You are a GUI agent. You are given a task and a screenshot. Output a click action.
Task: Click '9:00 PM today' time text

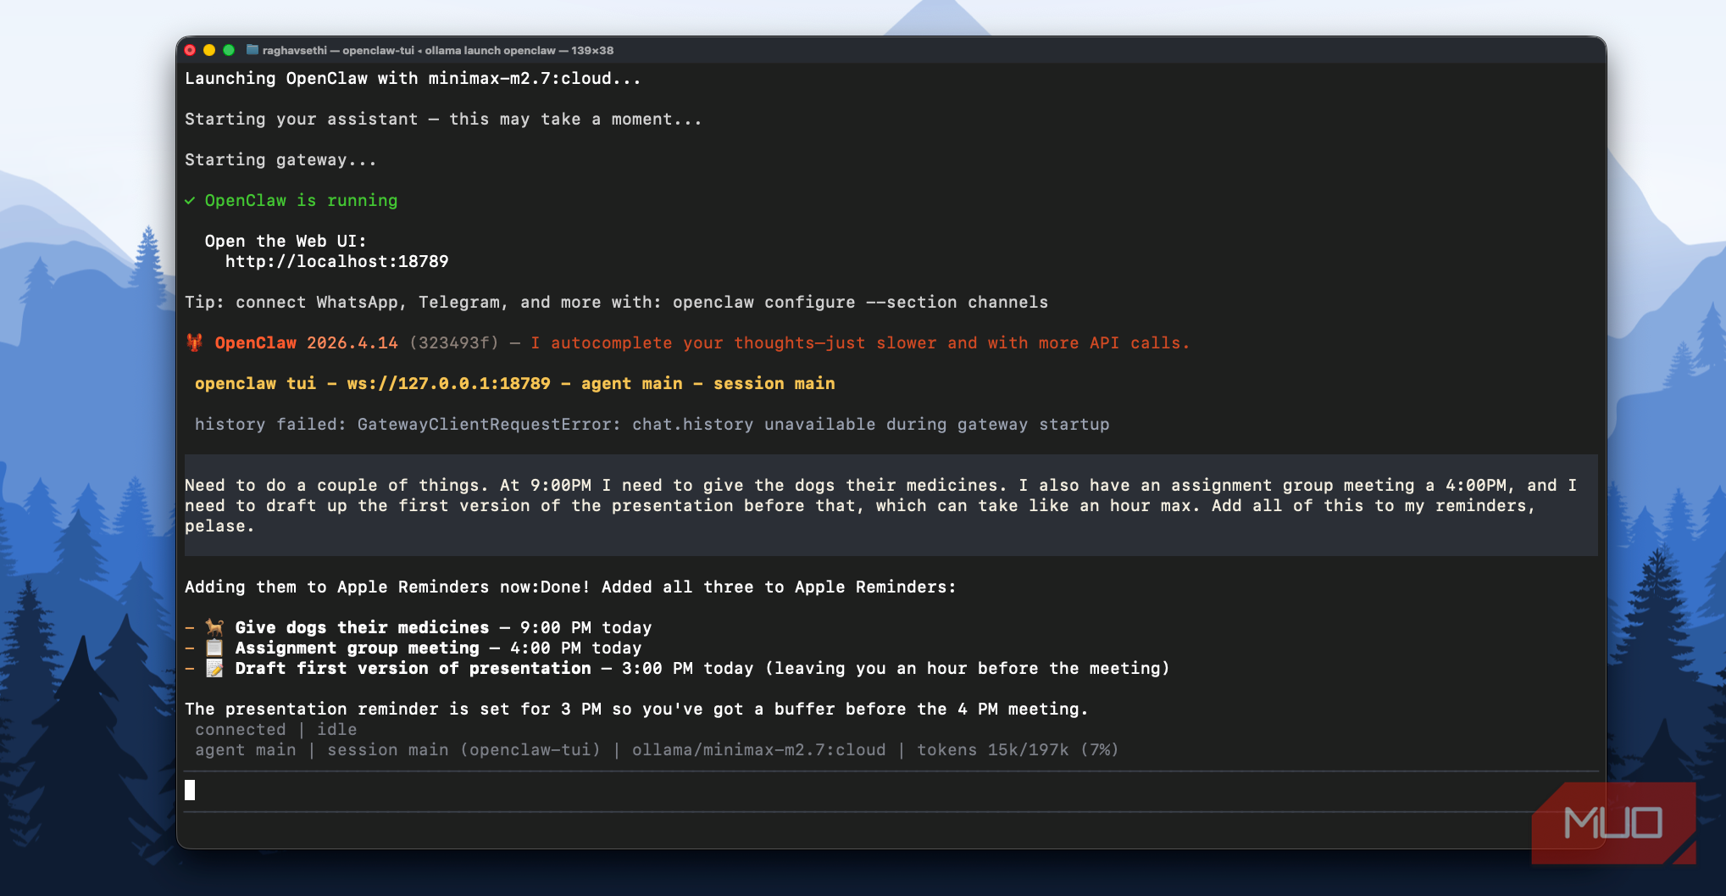tap(586, 627)
